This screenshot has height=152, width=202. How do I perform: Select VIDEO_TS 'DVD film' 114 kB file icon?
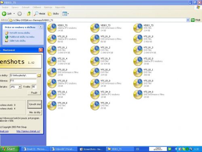coord(138,28)
